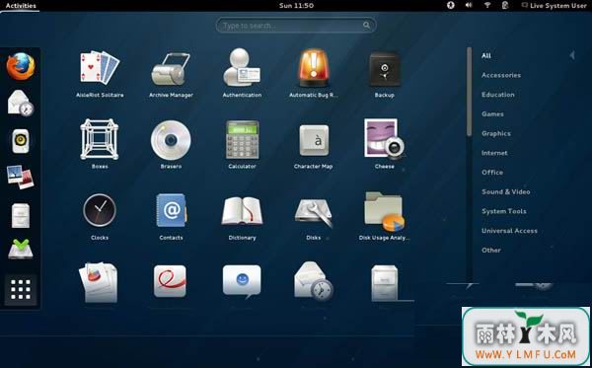
Task: Click the search magnifier icon
Action: (367, 26)
